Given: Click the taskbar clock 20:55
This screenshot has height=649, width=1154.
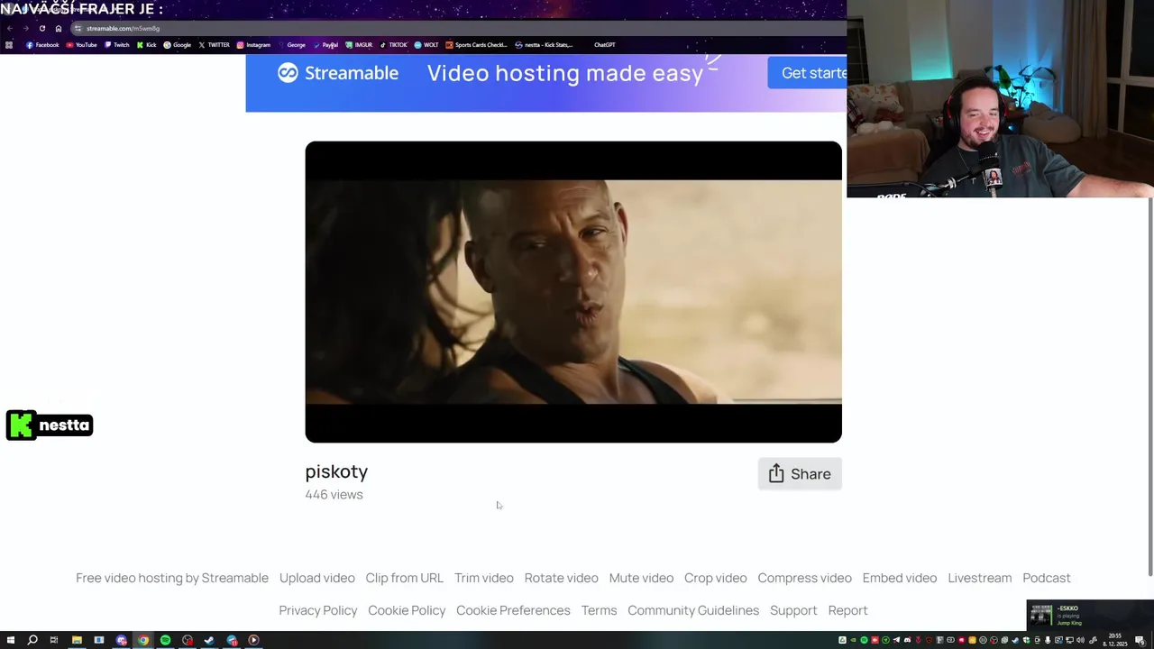Looking at the screenshot, I should tap(1115, 640).
